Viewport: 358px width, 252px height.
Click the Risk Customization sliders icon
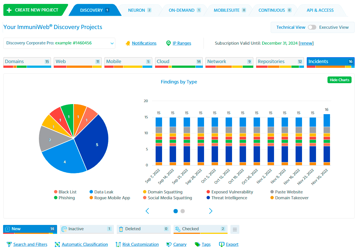click(x=118, y=244)
